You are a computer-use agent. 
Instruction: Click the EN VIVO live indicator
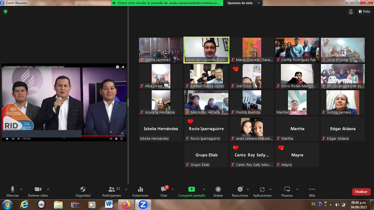point(26,139)
